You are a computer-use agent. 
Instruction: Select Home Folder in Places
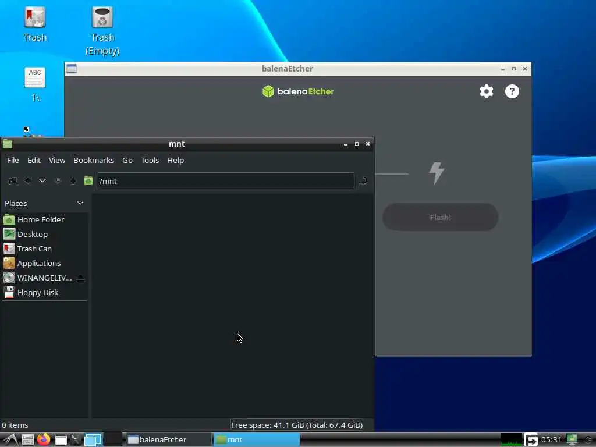pyautogui.click(x=44, y=219)
